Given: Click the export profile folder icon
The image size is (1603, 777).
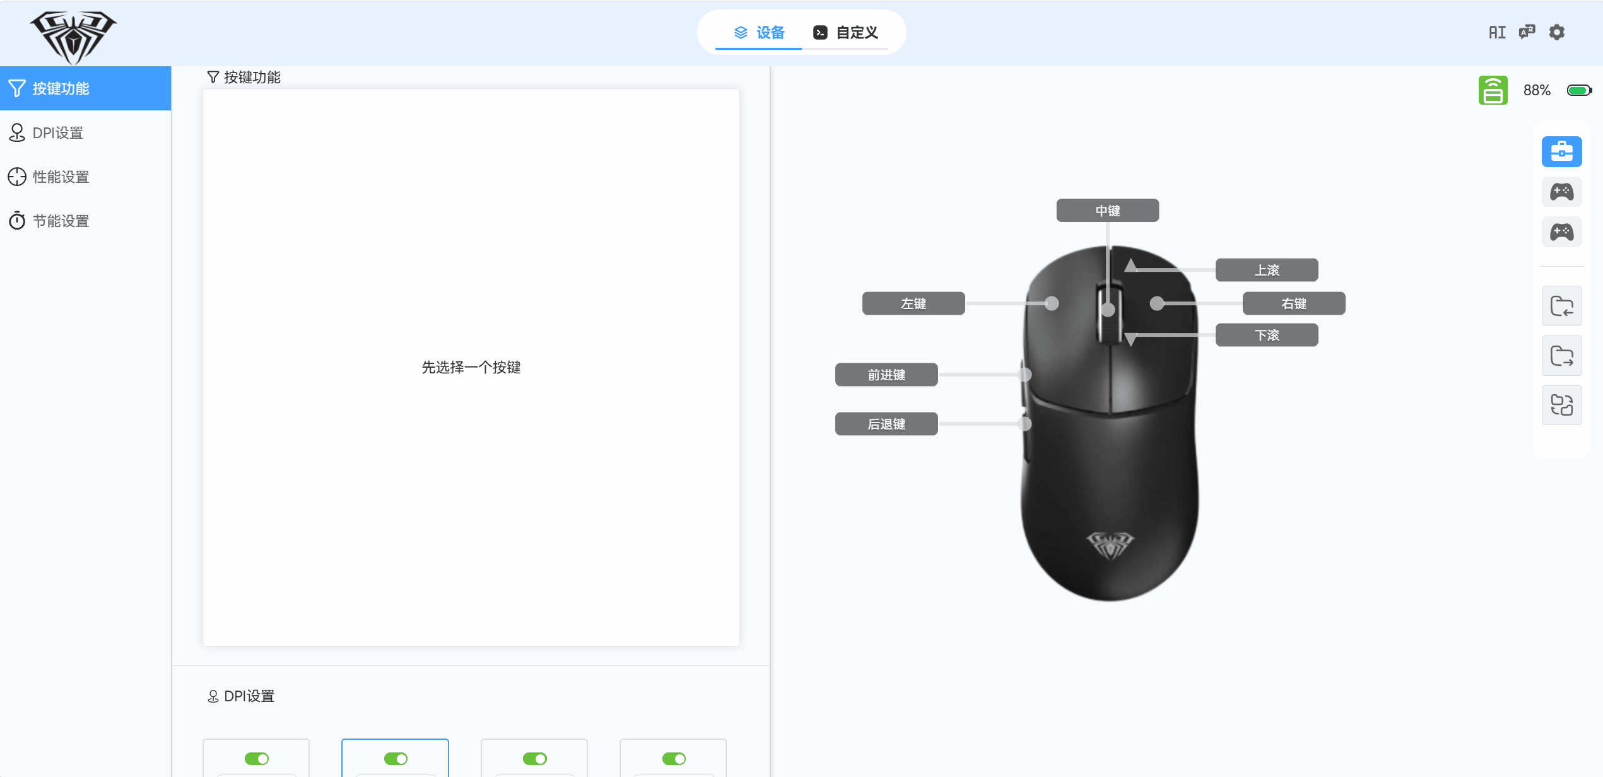Looking at the screenshot, I should (1561, 356).
